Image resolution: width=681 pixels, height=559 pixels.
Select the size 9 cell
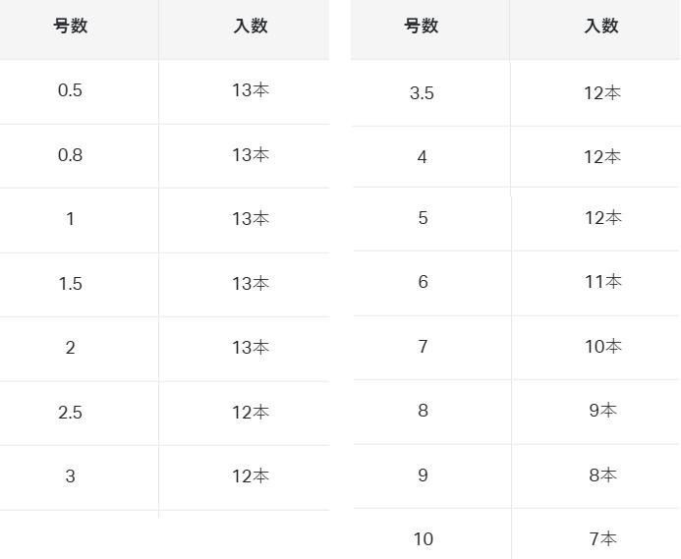[x=423, y=475]
